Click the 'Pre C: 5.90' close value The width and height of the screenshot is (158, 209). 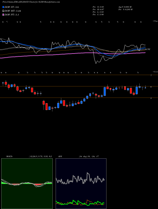pos(98,15)
